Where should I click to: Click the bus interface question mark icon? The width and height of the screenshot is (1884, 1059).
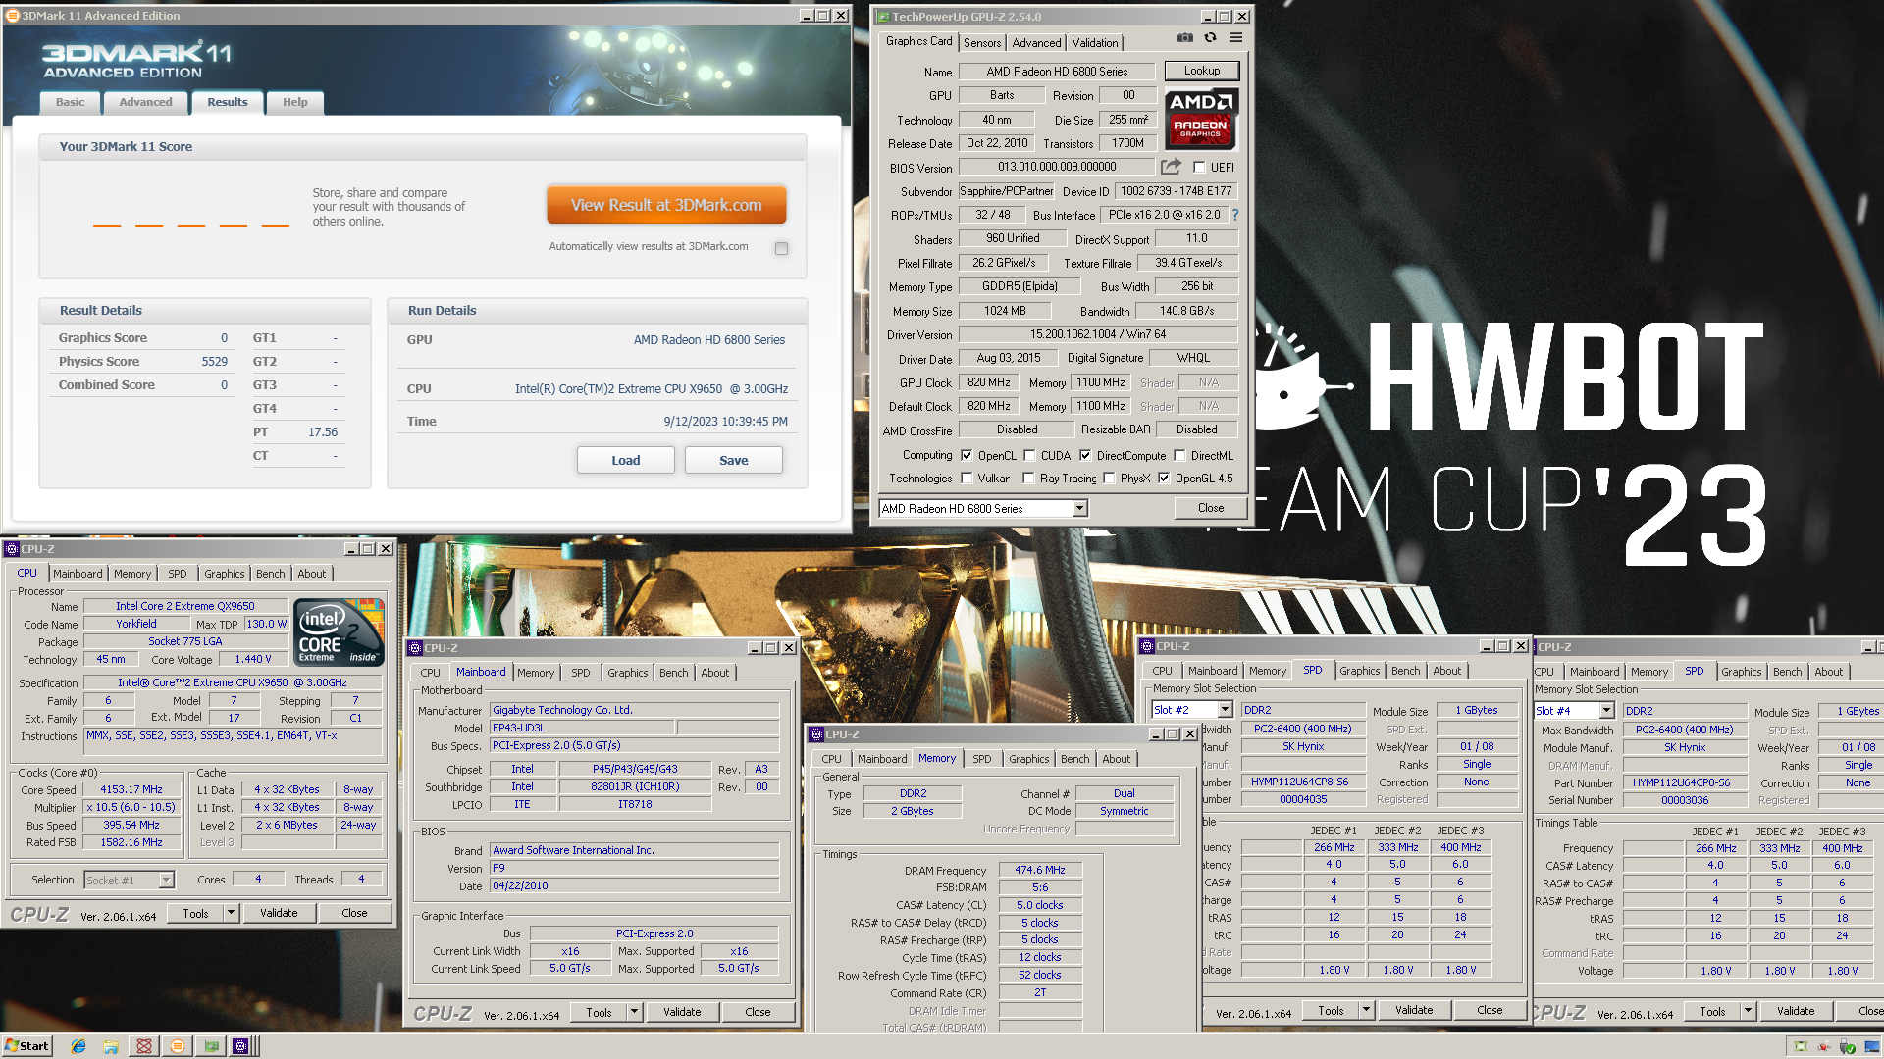coord(1235,215)
